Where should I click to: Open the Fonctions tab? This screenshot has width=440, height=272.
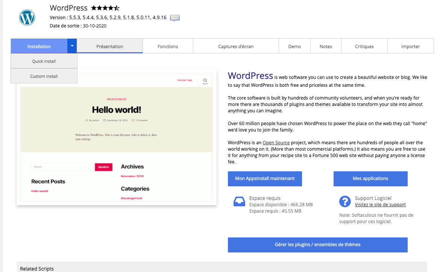[x=168, y=46]
